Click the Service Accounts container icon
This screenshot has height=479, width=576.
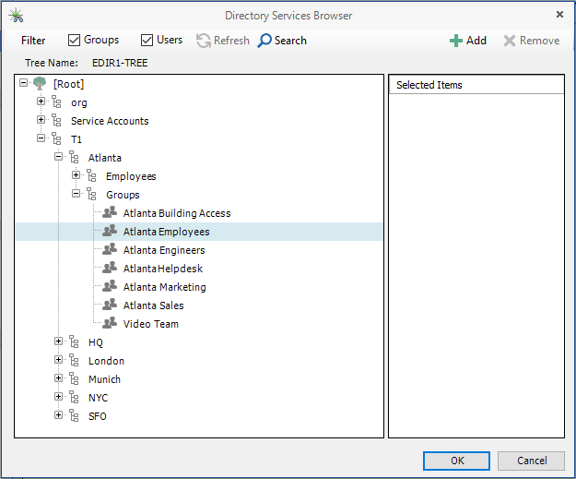click(57, 121)
